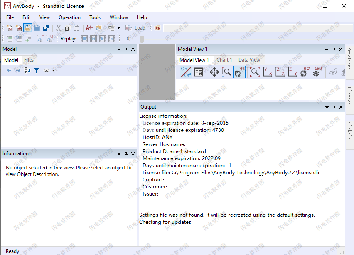
Task: Copy the selection
Action: 67,28
